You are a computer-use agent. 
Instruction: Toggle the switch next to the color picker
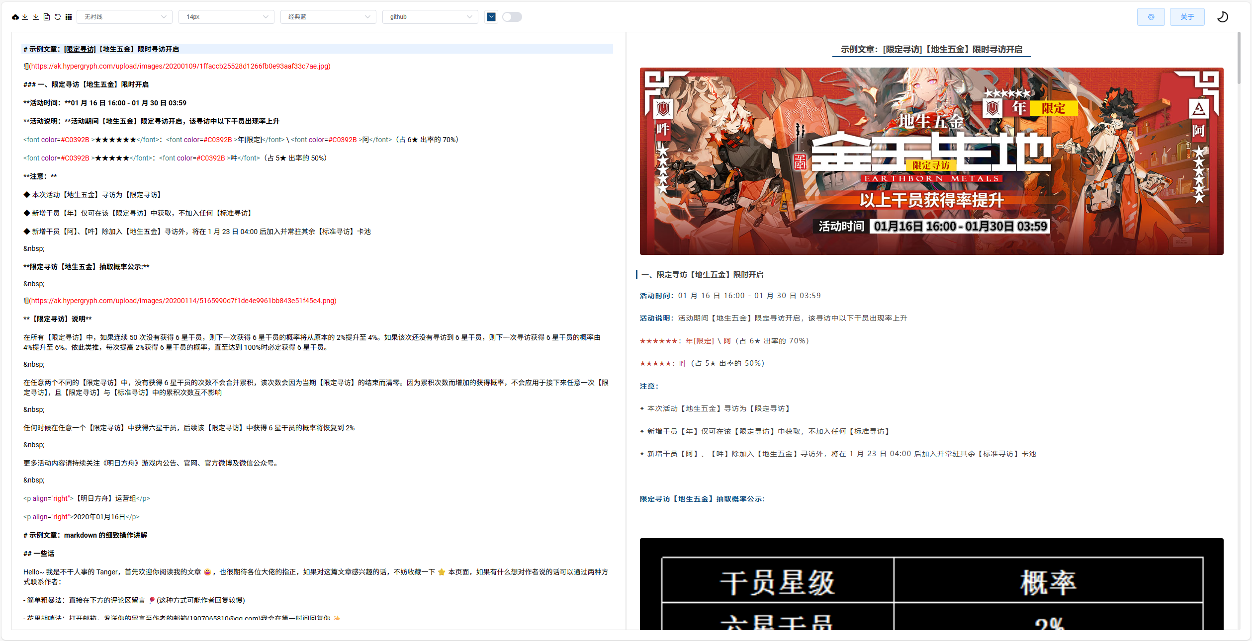coord(512,17)
